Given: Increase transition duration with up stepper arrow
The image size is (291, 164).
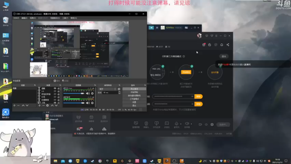Looking at the screenshot, I should point(119,92).
